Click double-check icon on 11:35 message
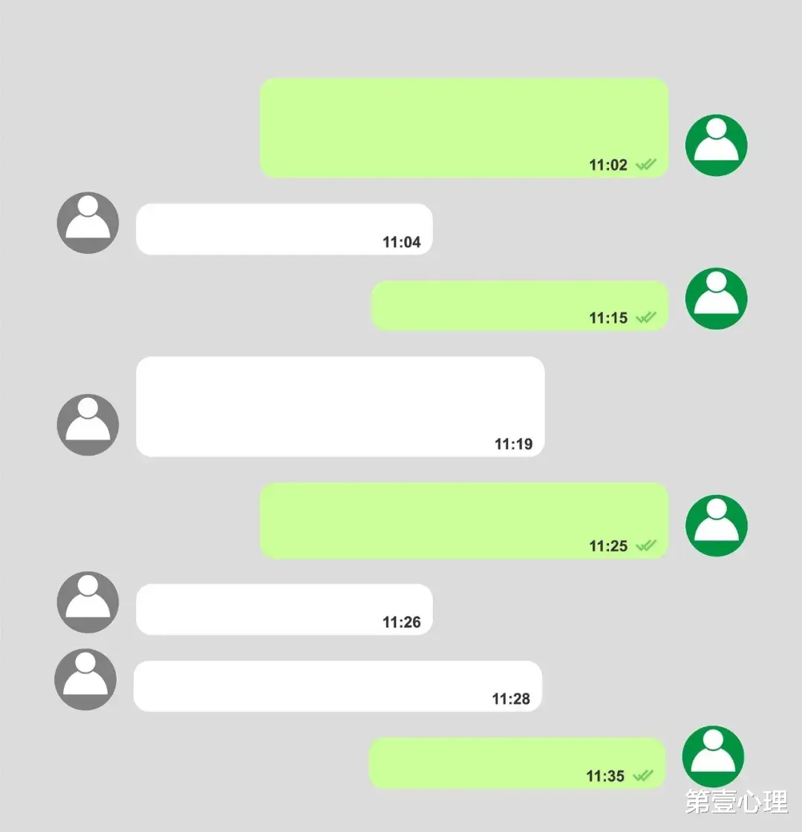 click(x=643, y=776)
